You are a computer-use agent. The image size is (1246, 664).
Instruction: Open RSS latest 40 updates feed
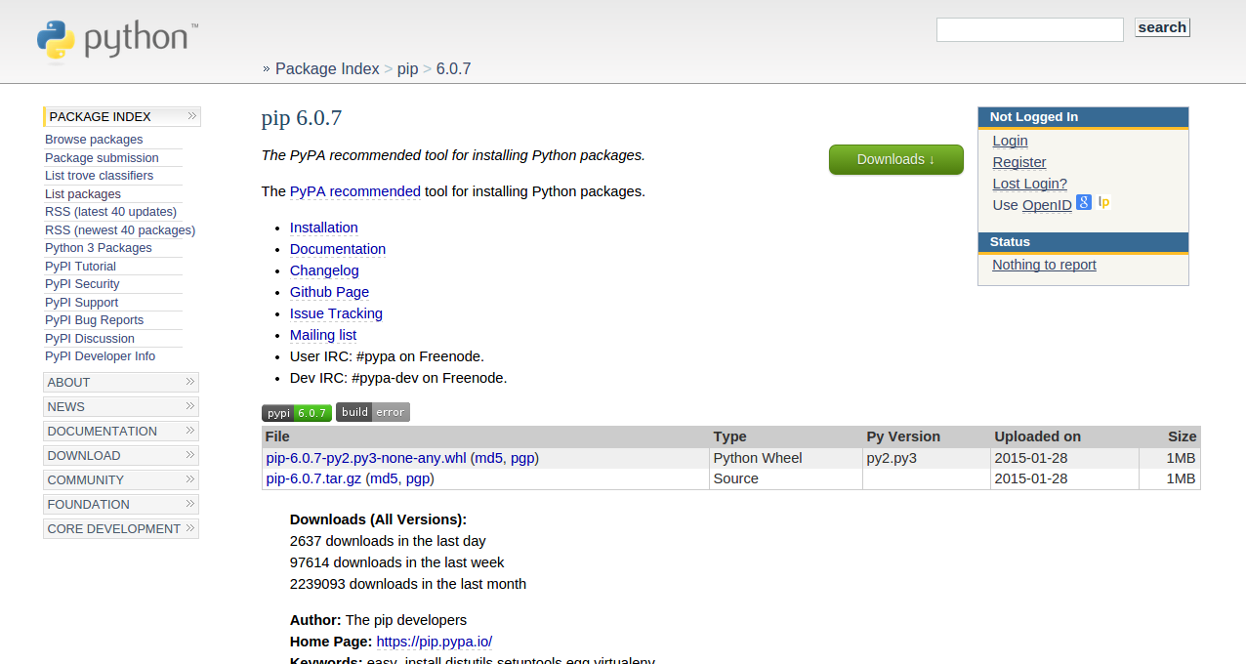(110, 212)
